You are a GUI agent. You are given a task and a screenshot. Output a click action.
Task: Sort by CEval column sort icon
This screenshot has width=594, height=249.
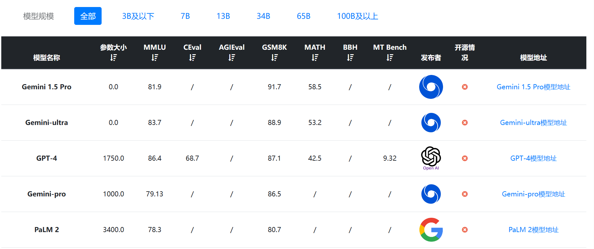click(x=192, y=58)
